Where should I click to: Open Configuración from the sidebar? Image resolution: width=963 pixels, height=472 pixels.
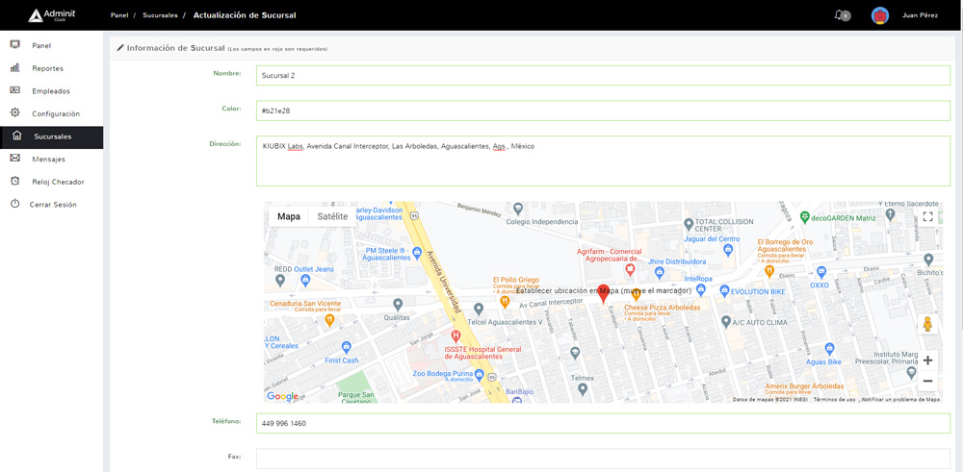pos(55,113)
